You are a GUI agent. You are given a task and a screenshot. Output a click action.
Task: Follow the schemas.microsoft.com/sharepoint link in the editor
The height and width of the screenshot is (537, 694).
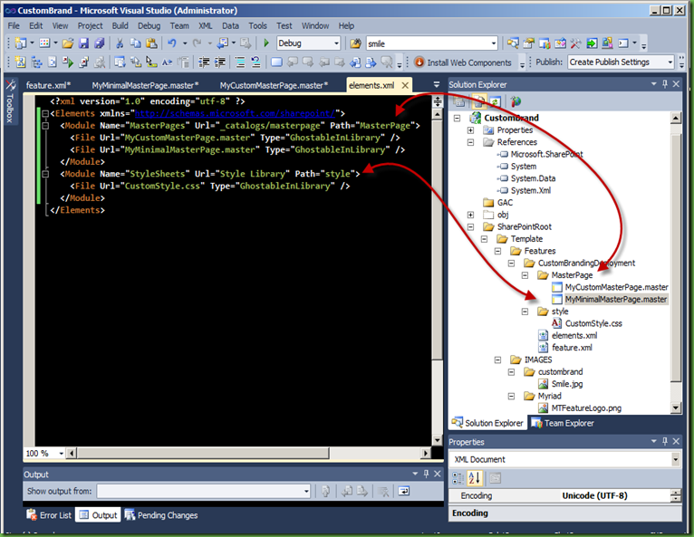pos(235,114)
